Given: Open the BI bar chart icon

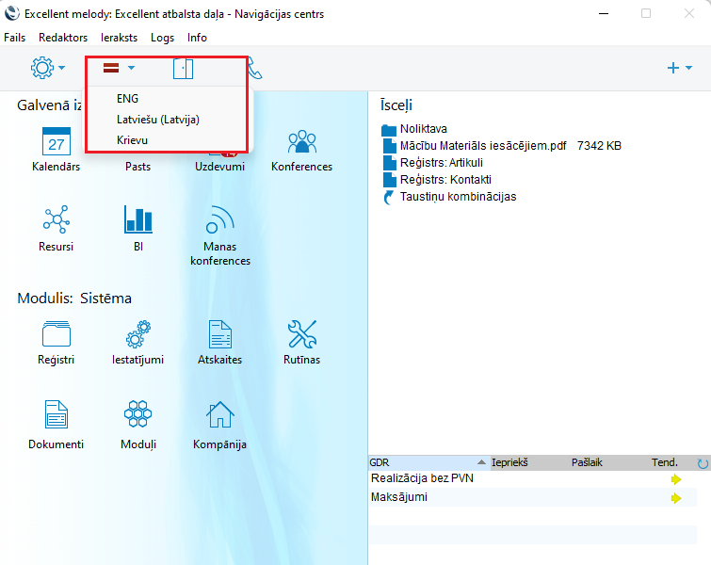Looking at the screenshot, I should point(137,220).
